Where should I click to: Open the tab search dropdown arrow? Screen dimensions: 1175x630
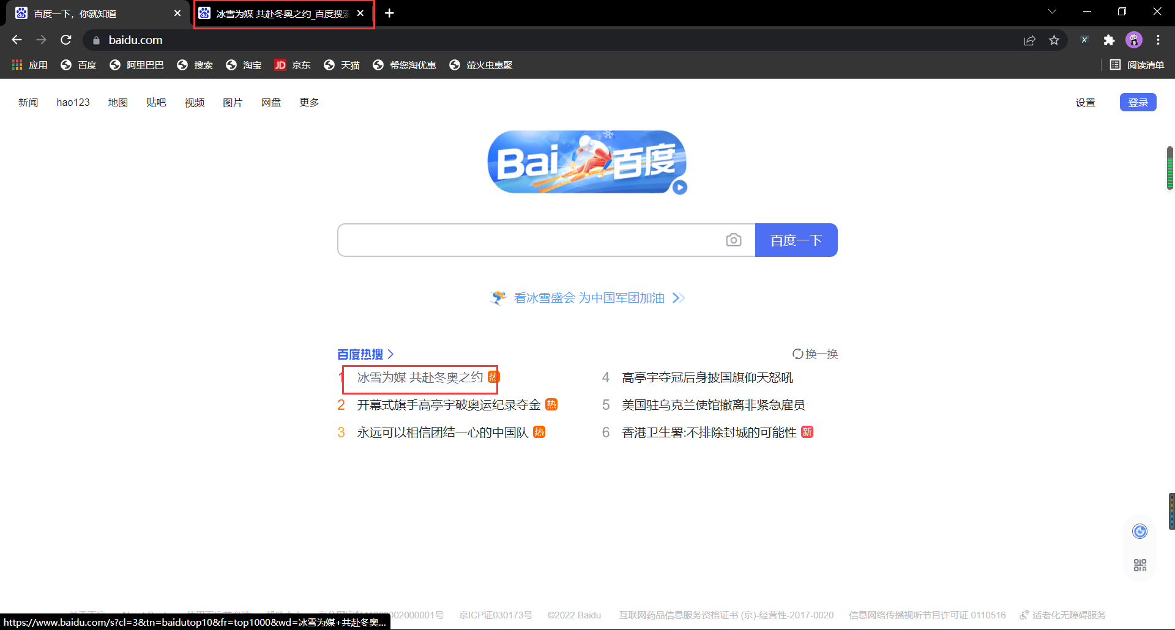pos(1052,12)
